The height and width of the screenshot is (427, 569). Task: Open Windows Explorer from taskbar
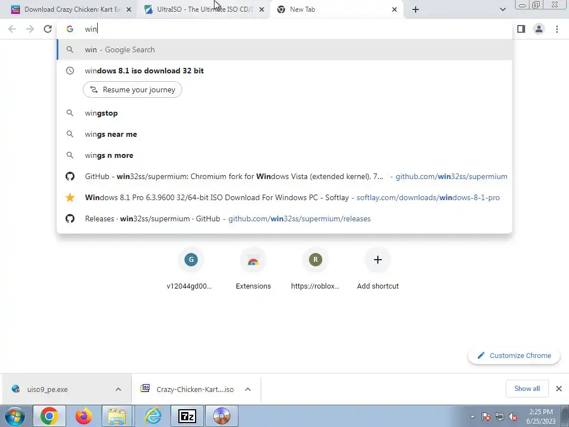117,416
